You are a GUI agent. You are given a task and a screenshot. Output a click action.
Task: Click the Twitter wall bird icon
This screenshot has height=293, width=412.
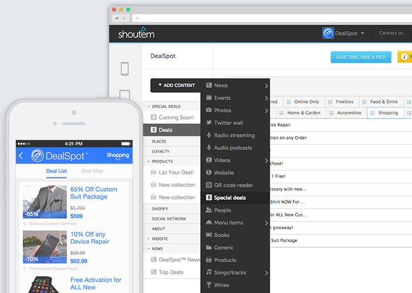pos(209,122)
